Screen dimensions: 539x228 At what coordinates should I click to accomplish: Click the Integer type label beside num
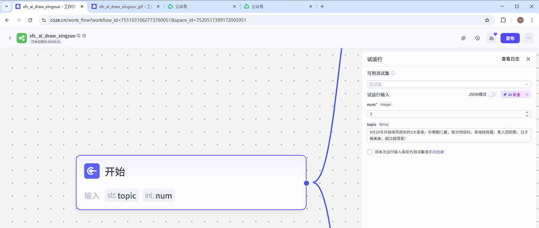(386, 104)
